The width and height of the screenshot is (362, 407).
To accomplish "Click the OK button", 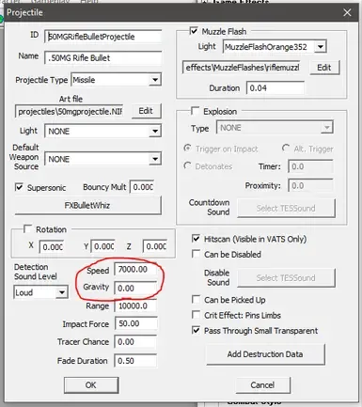I will coord(91,385).
